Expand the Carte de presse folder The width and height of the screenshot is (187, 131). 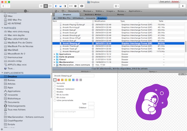[x=55, y=57]
